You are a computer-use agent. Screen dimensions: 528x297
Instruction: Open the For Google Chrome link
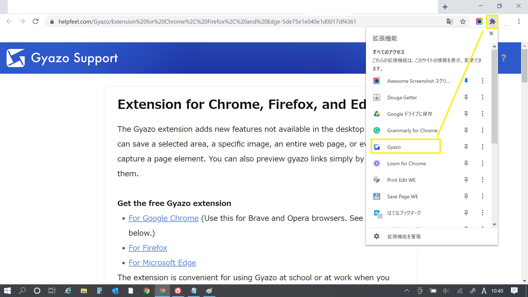[x=163, y=218]
